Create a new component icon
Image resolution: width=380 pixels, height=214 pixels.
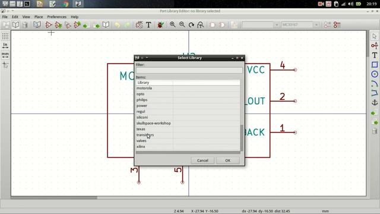pos(49,25)
